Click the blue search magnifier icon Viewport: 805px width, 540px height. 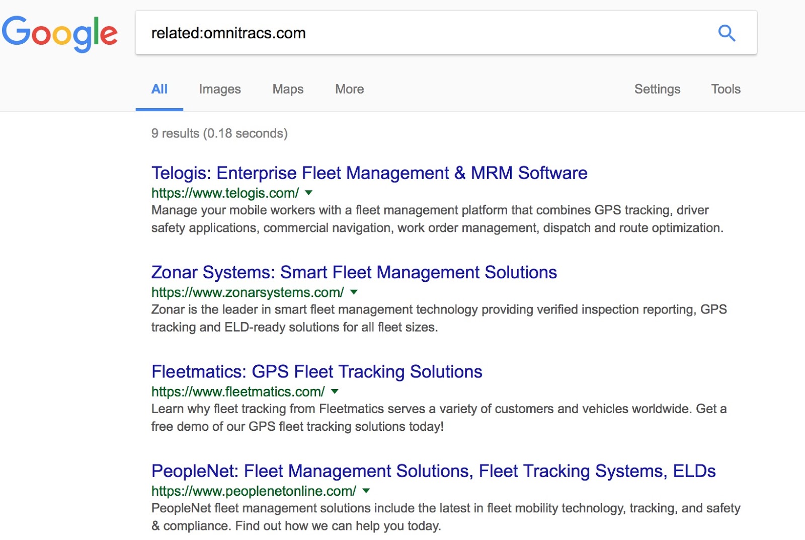[x=727, y=33]
